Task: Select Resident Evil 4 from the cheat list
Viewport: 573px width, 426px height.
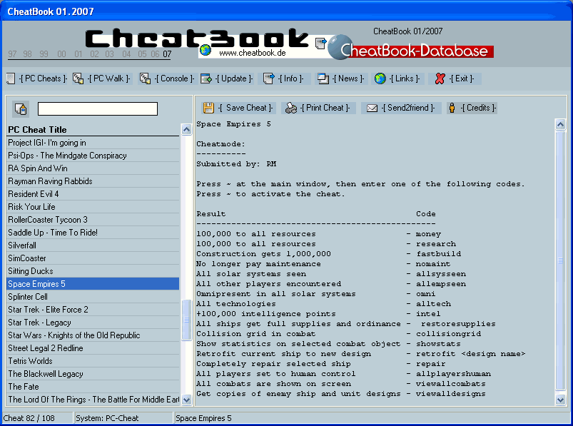Action: [x=71, y=193]
